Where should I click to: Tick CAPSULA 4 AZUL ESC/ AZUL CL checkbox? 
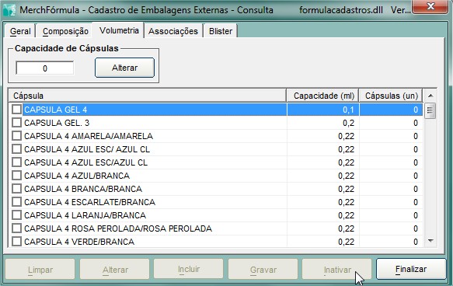(x=16, y=149)
